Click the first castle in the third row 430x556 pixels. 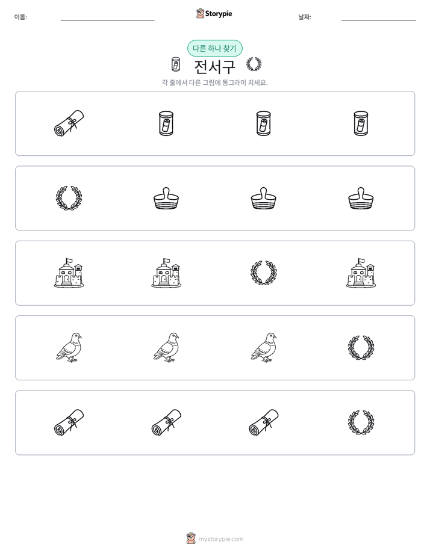69,273
